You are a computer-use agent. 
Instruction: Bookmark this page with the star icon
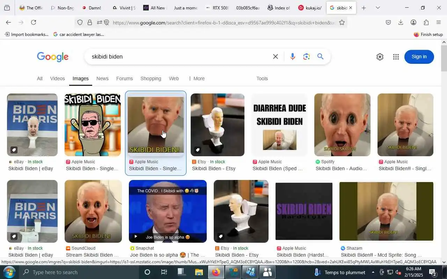point(342,23)
